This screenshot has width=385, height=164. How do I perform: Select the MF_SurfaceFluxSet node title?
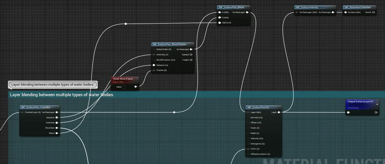point(258,107)
